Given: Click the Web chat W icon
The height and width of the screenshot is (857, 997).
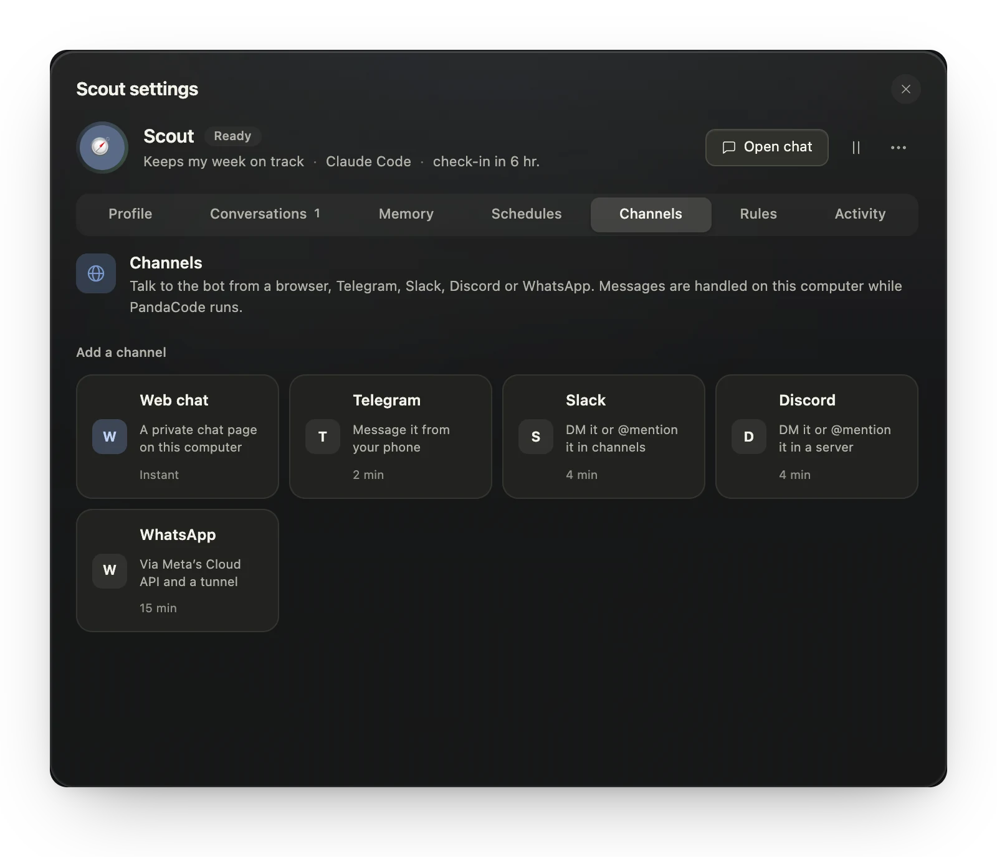Looking at the screenshot, I should tap(110, 437).
